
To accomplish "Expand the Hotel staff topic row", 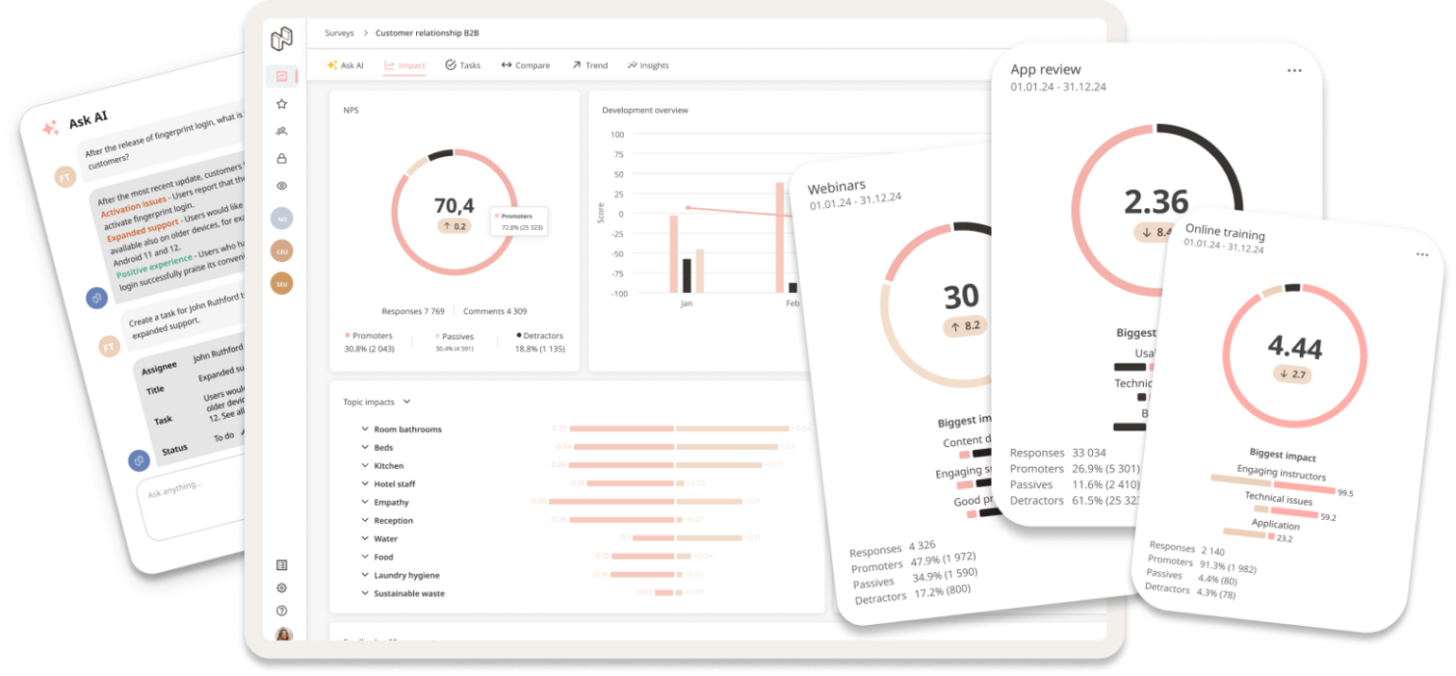I will tap(364, 483).
